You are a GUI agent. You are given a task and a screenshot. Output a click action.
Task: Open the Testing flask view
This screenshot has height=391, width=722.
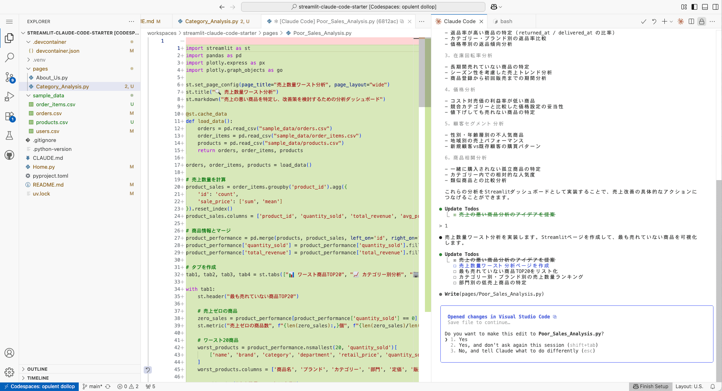(x=9, y=135)
